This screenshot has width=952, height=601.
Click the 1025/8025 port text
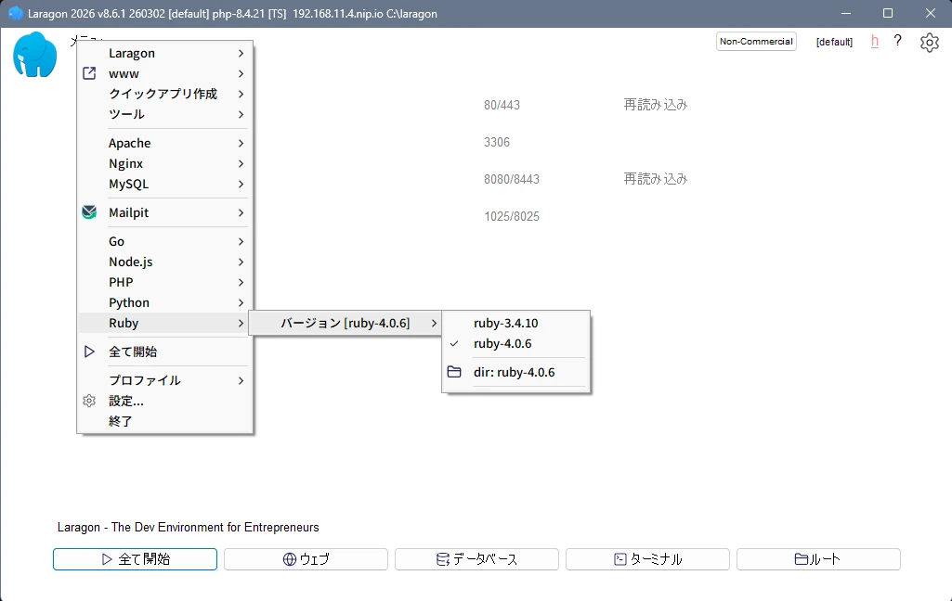point(512,216)
